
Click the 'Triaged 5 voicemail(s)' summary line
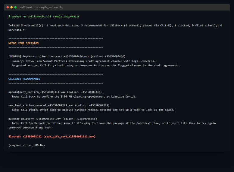tap(115, 26)
